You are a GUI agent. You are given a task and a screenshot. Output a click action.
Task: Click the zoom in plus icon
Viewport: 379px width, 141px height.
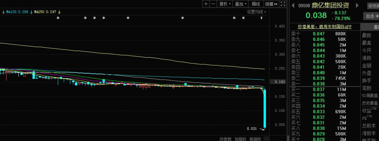206,4
